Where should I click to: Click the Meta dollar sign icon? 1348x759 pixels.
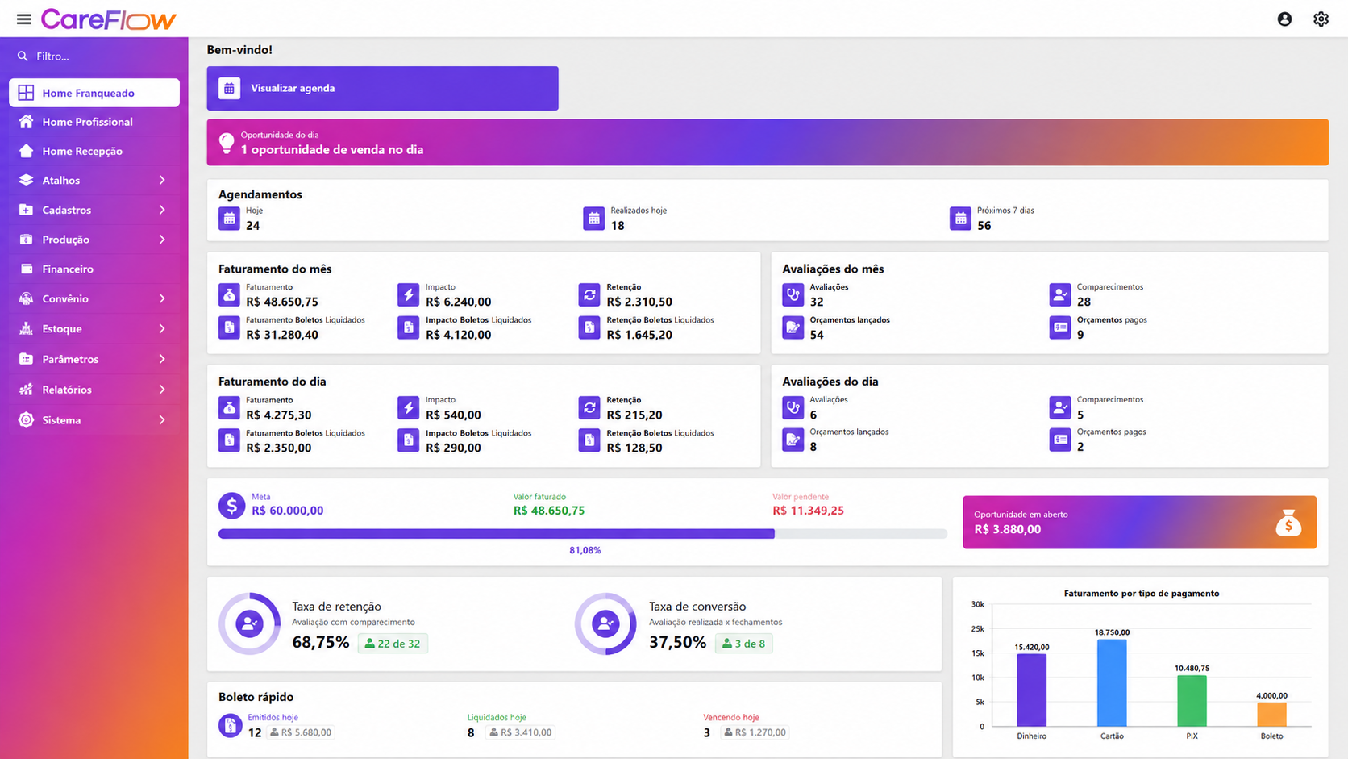[232, 506]
